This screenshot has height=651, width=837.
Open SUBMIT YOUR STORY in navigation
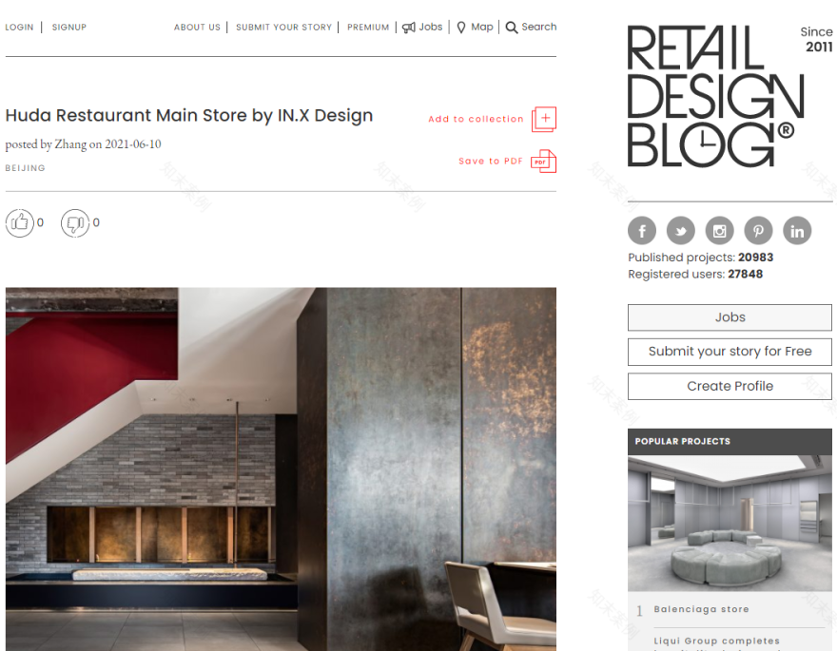(x=284, y=28)
